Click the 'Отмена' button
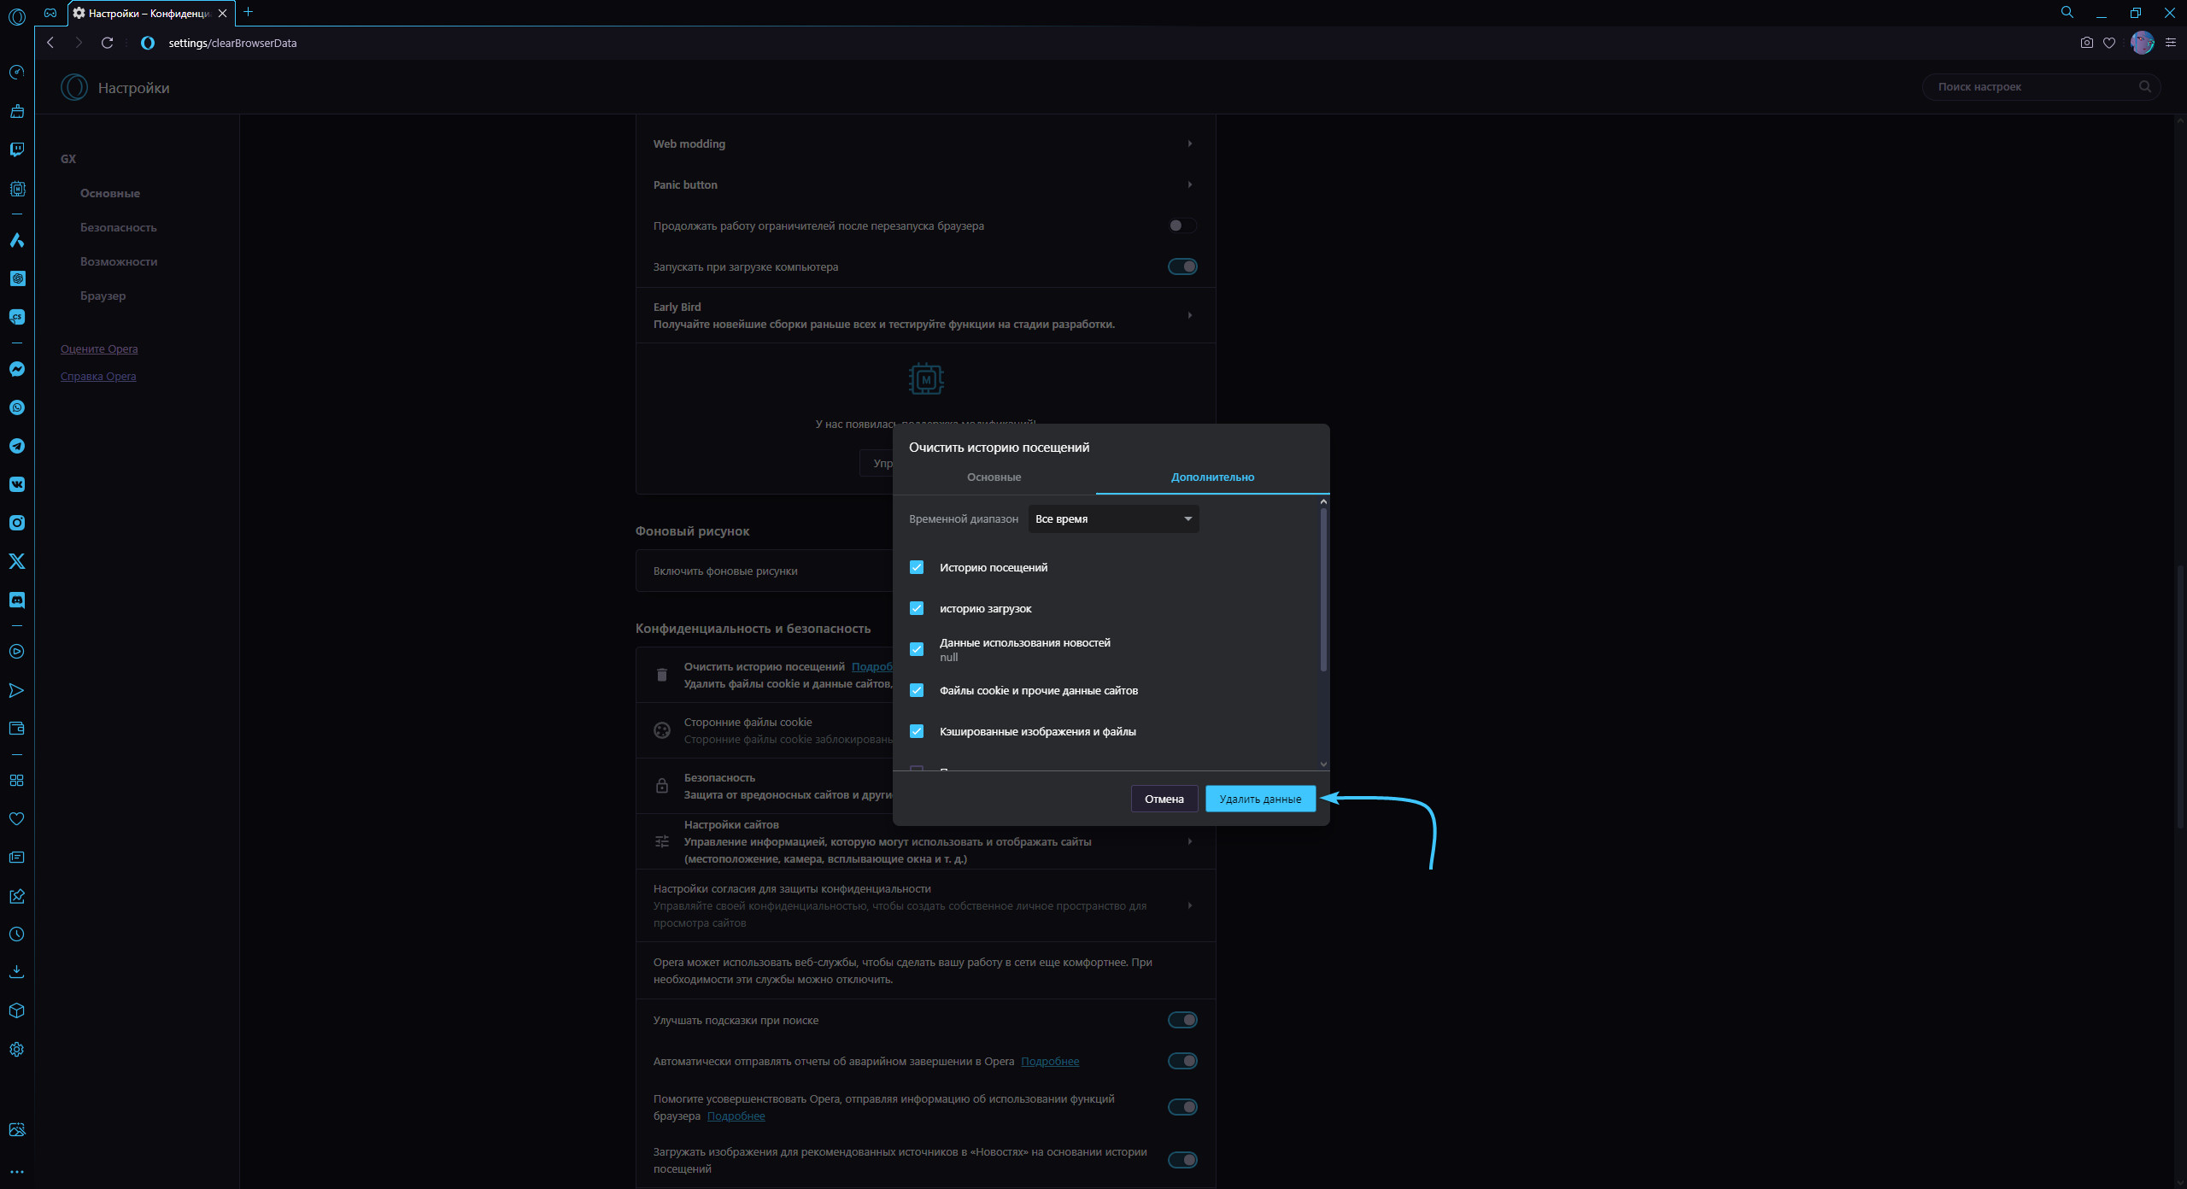The width and height of the screenshot is (2187, 1189). click(1164, 799)
